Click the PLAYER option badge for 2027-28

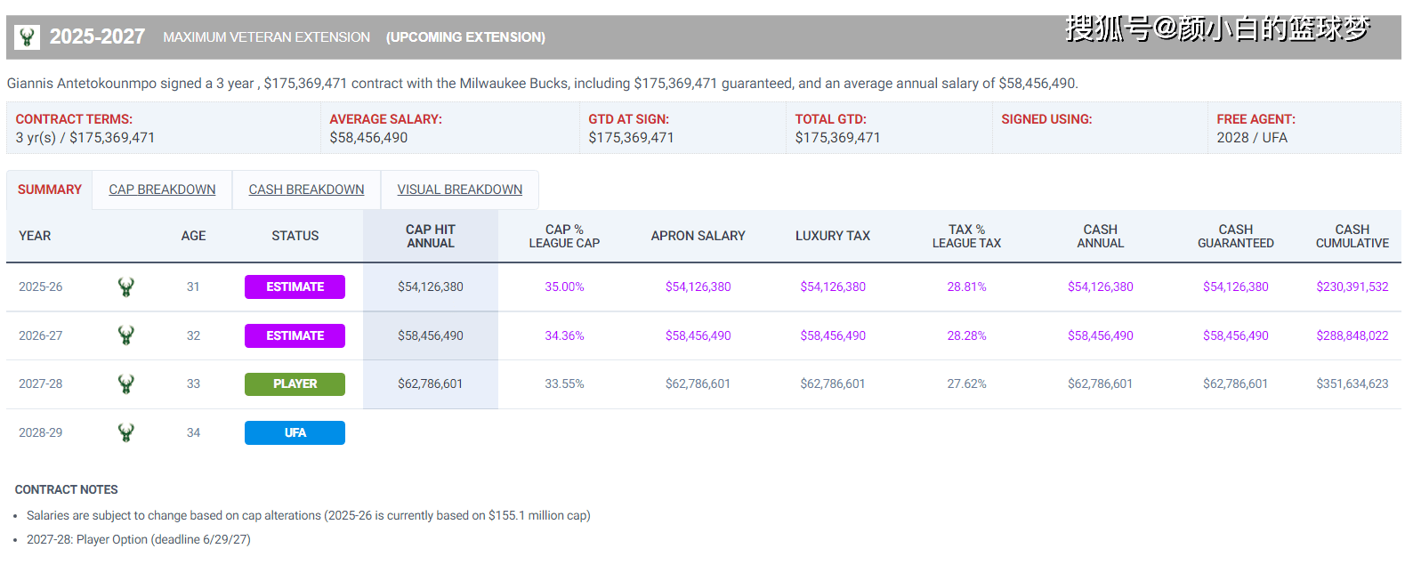coord(295,383)
